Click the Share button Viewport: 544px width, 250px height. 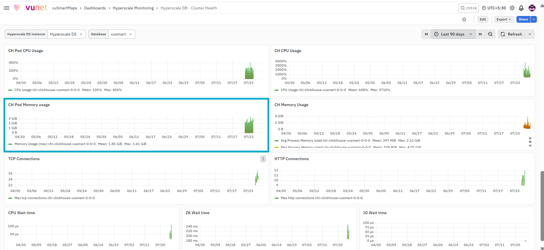point(523,19)
